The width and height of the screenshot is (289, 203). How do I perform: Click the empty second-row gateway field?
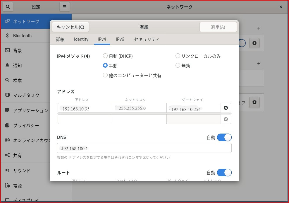[x=194, y=119]
